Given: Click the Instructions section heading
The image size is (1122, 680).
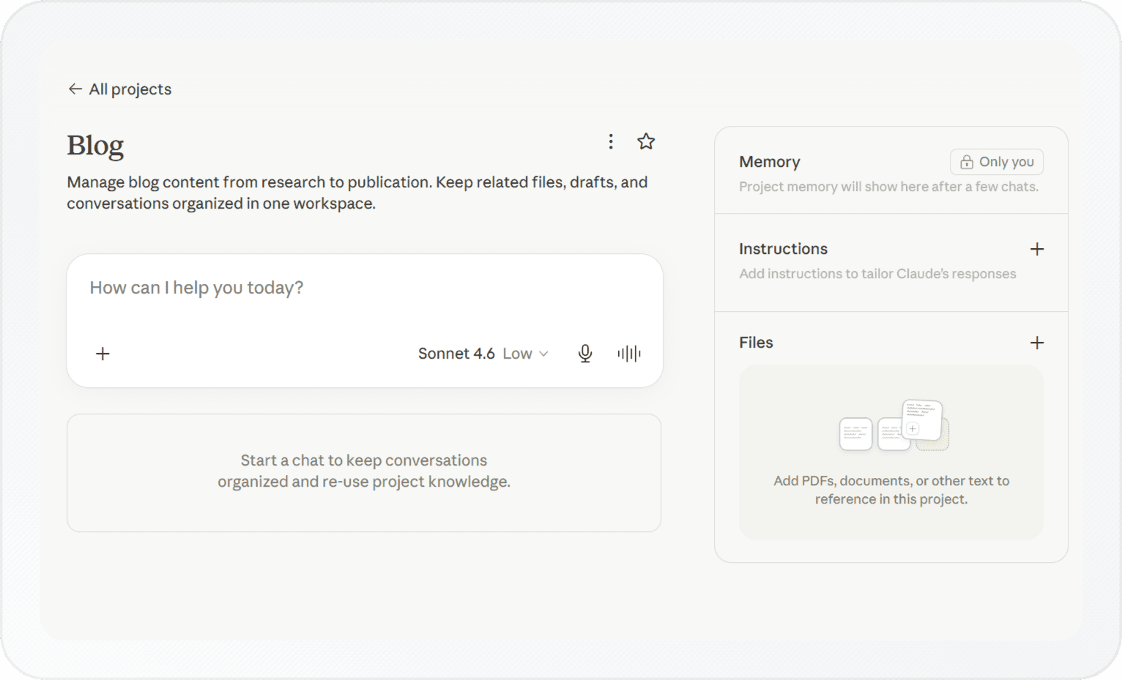Looking at the screenshot, I should click(783, 249).
